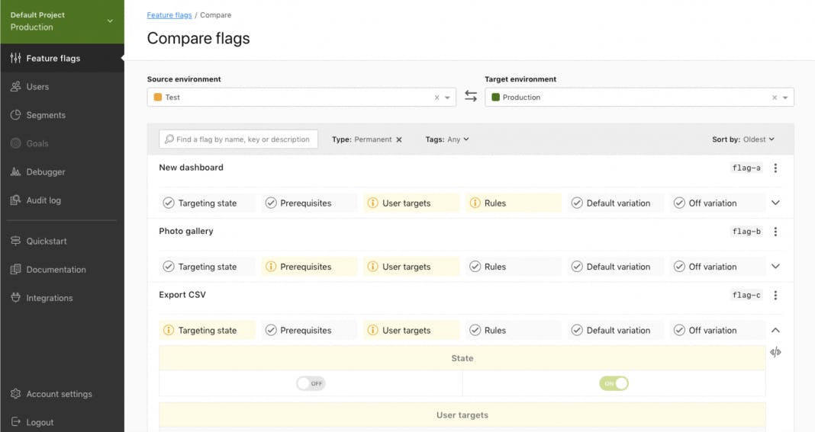Screen dimensions: 815x432
Task: Clear the Test source environment selection
Action: [x=437, y=98]
